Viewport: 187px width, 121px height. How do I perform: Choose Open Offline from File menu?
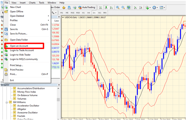[x=27, y=12]
